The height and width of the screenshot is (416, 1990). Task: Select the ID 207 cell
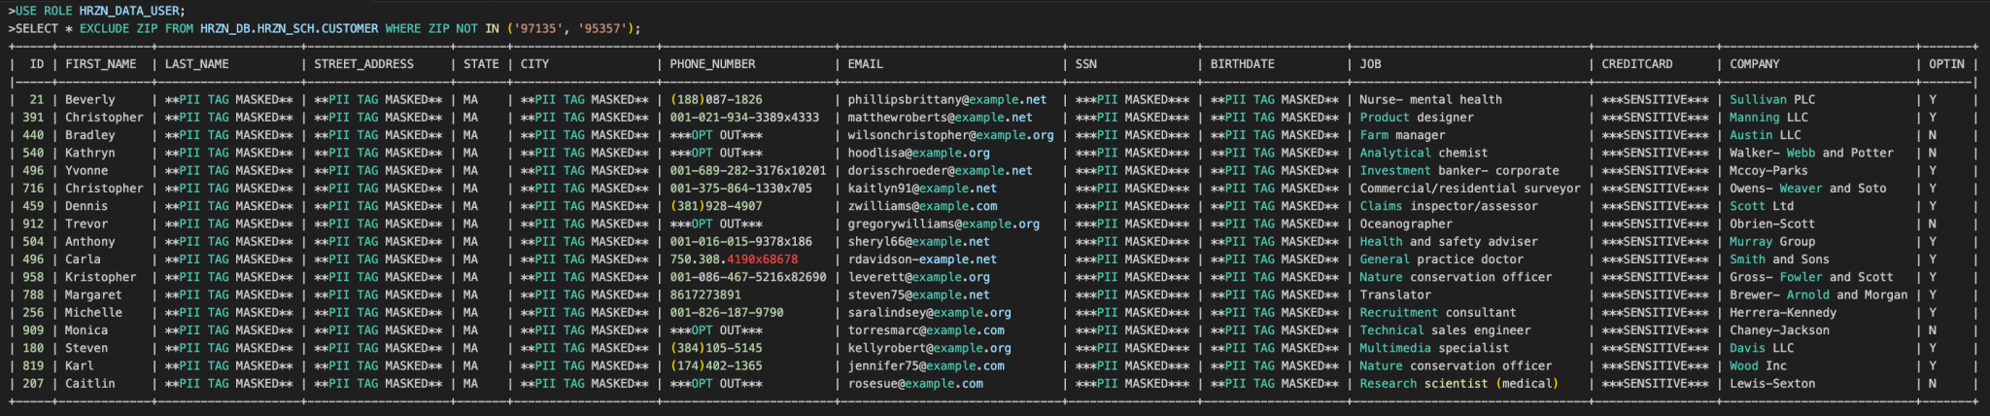33,384
